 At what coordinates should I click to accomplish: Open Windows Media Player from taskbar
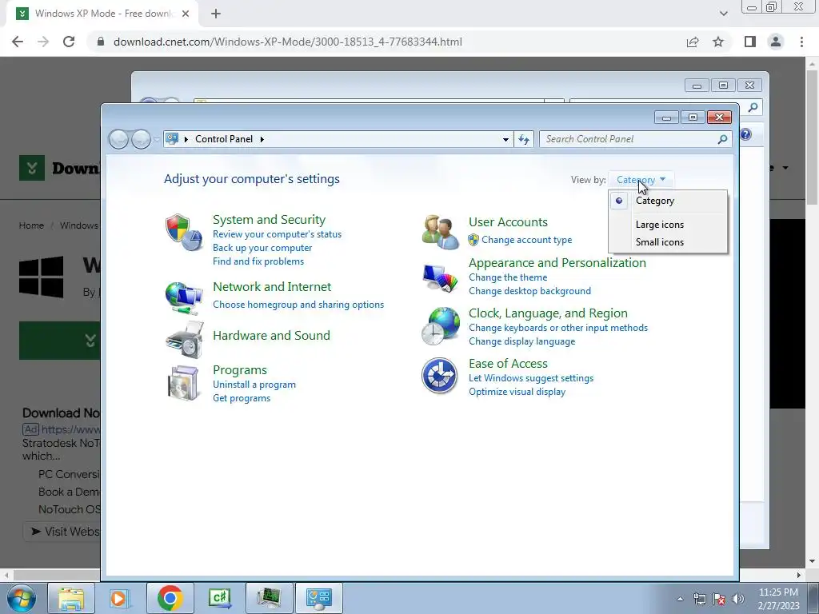118,598
